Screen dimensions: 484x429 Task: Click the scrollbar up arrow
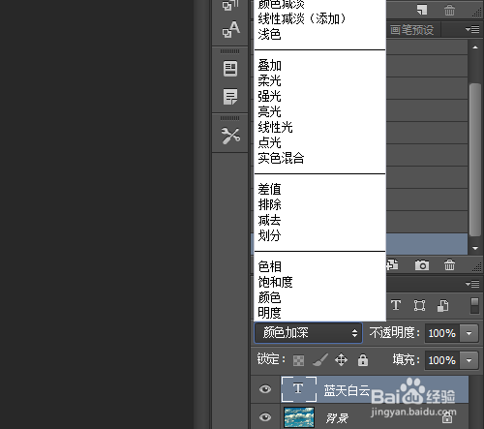475,47
